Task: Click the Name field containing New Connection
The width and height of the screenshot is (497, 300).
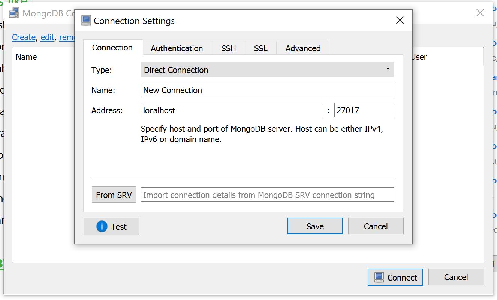Action: (x=268, y=90)
